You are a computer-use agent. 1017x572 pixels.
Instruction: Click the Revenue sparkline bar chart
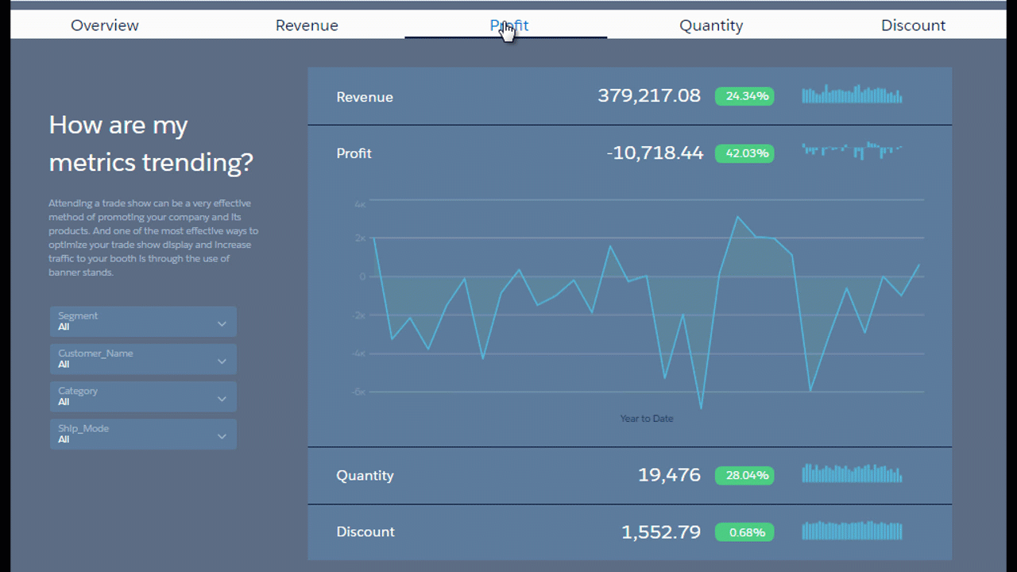click(x=852, y=95)
